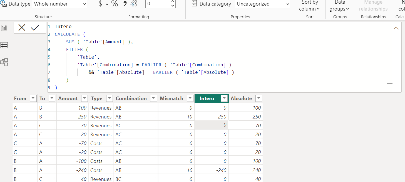Apply percentage format icon

(x=115, y=4)
